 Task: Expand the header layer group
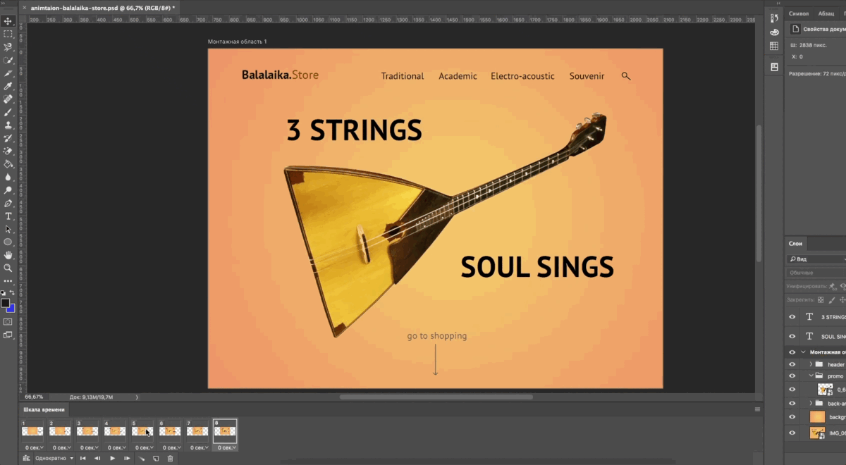tap(811, 365)
